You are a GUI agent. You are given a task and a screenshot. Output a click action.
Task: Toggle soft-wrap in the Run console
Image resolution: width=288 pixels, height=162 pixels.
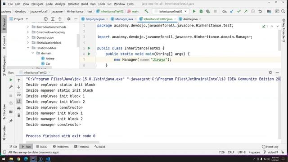[19, 94]
